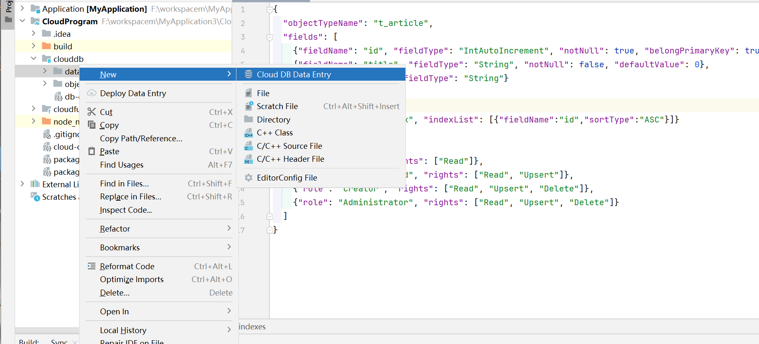Click the C++ Class icon
This screenshot has width=759, height=344.
click(x=249, y=133)
